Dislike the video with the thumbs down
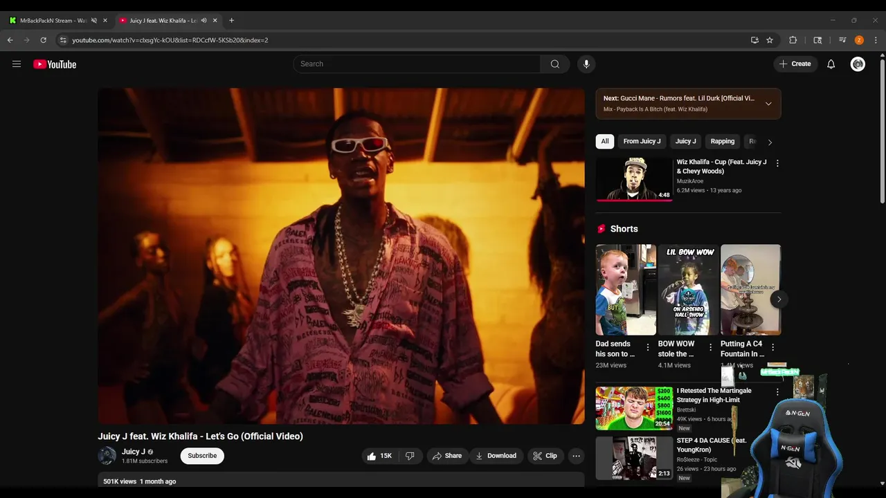Viewport: 886px width, 498px height. click(410, 456)
